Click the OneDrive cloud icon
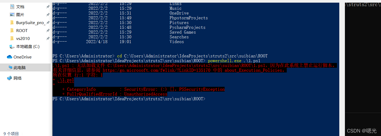Viewport: 381px width, 136px height. (x=10, y=57)
